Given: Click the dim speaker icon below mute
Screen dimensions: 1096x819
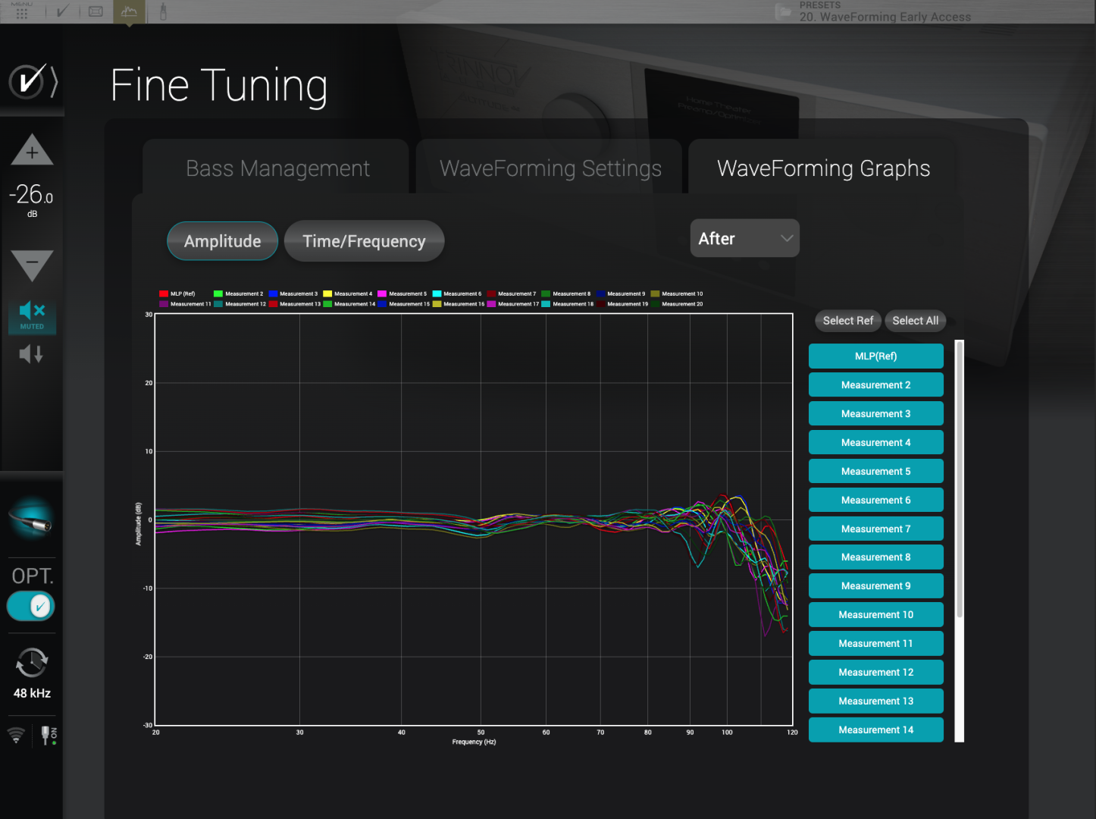Looking at the screenshot, I should (x=31, y=354).
